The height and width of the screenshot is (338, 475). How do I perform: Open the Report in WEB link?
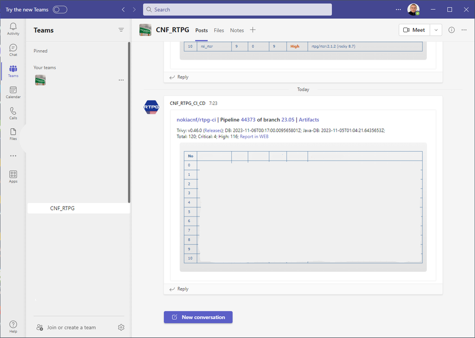254,137
